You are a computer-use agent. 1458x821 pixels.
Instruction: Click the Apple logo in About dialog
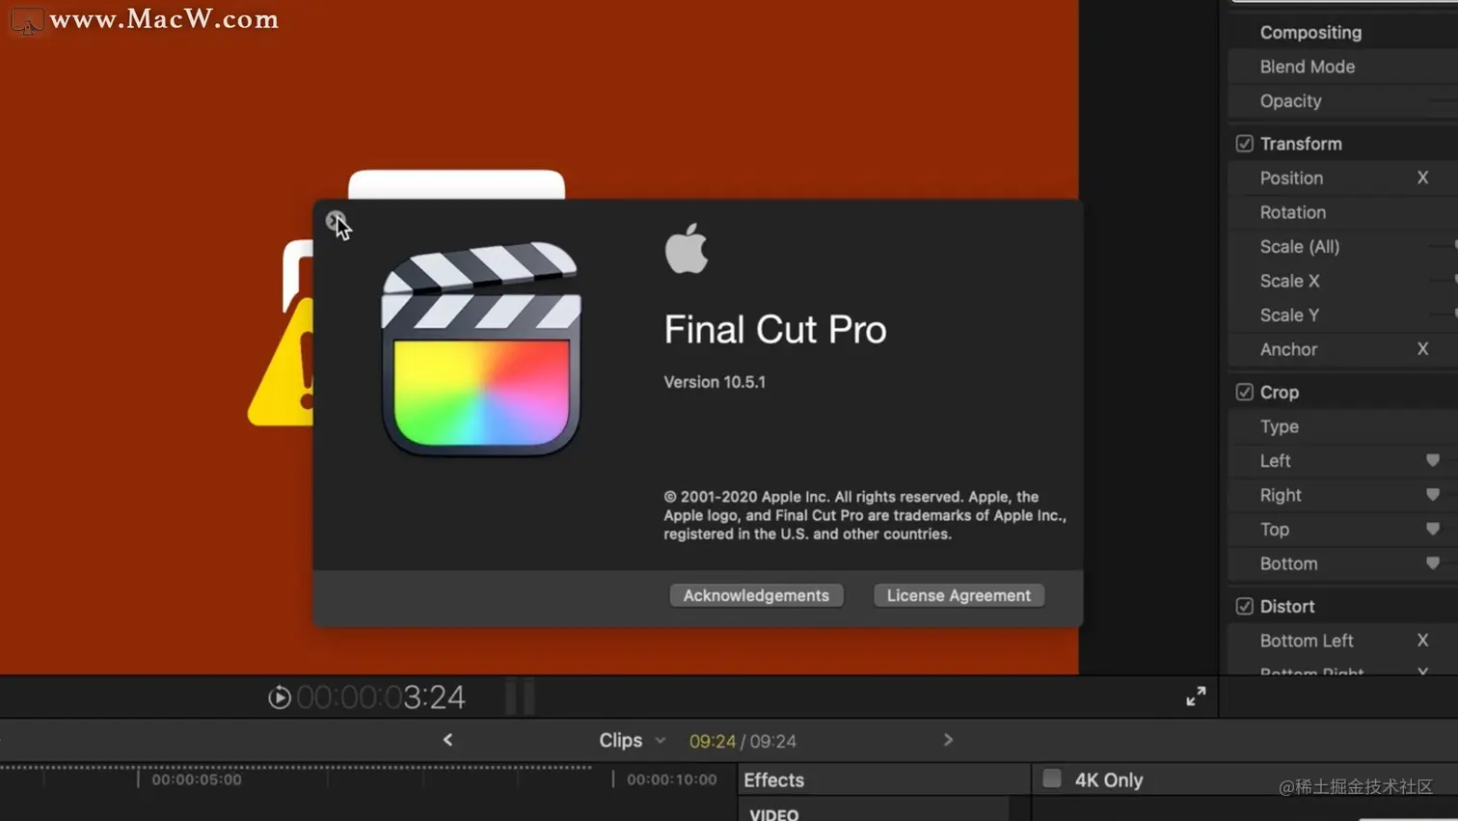pyautogui.click(x=687, y=249)
